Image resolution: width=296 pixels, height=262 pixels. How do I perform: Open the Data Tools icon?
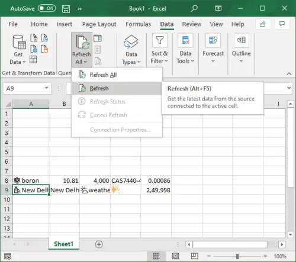point(185,40)
